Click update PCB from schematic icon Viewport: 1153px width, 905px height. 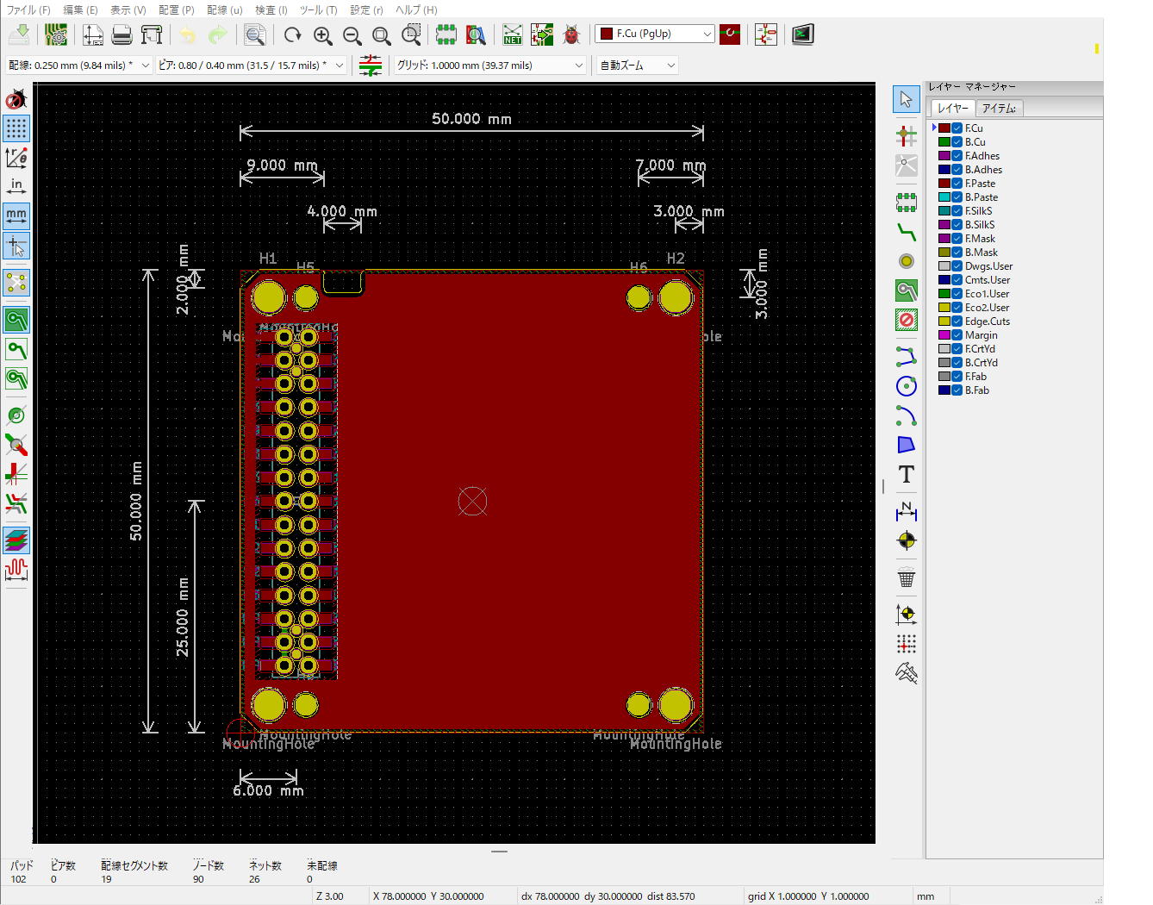pyautogui.click(x=542, y=34)
